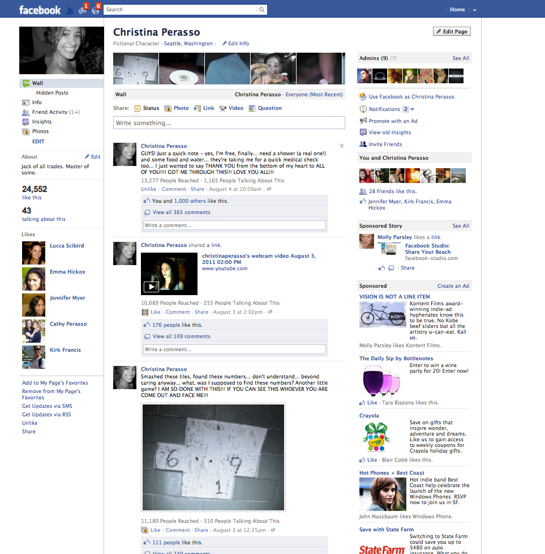
Task: Click Promote with an Ad
Action: click(x=393, y=121)
